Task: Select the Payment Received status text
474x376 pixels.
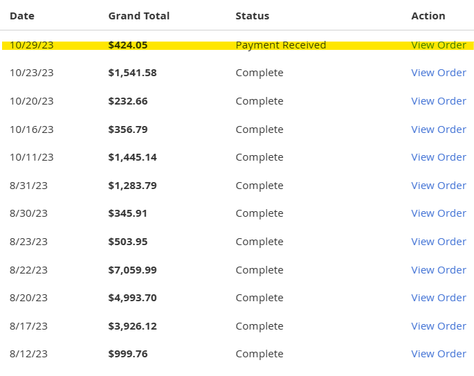Action: click(x=280, y=45)
